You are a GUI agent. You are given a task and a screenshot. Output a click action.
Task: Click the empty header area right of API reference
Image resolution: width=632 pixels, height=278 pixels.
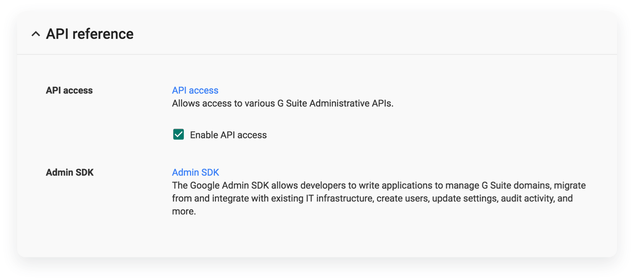[x=375, y=34]
